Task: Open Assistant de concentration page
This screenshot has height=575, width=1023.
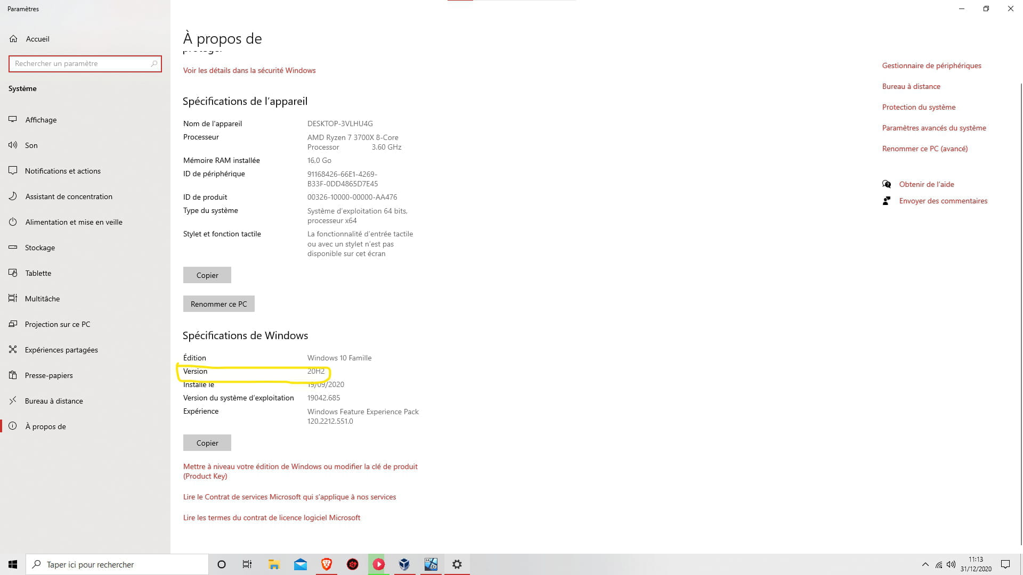Action: (85, 196)
